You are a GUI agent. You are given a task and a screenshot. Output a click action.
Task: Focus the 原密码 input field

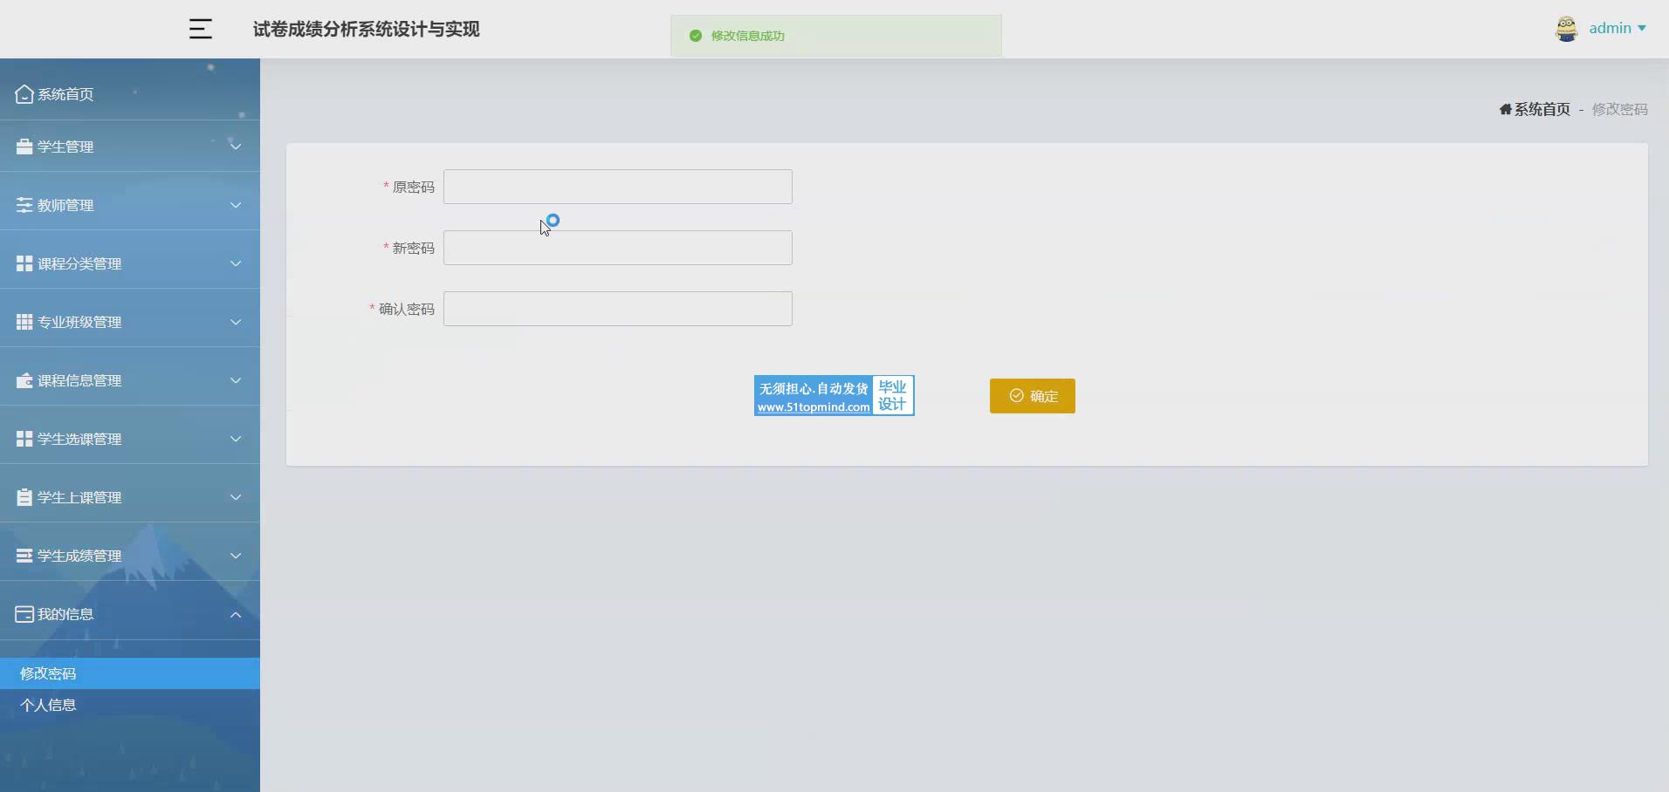(x=618, y=187)
